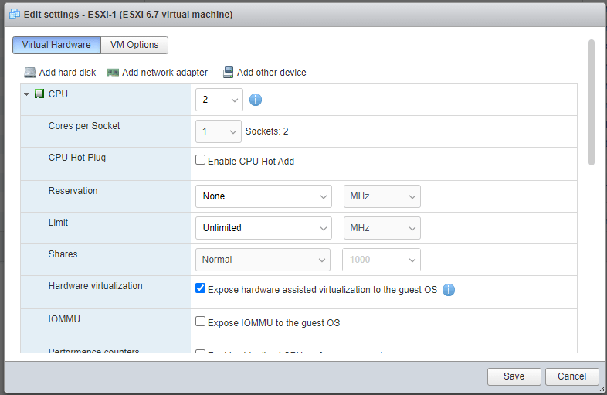Open the CPU count dropdown

pyautogui.click(x=219, y=100)
